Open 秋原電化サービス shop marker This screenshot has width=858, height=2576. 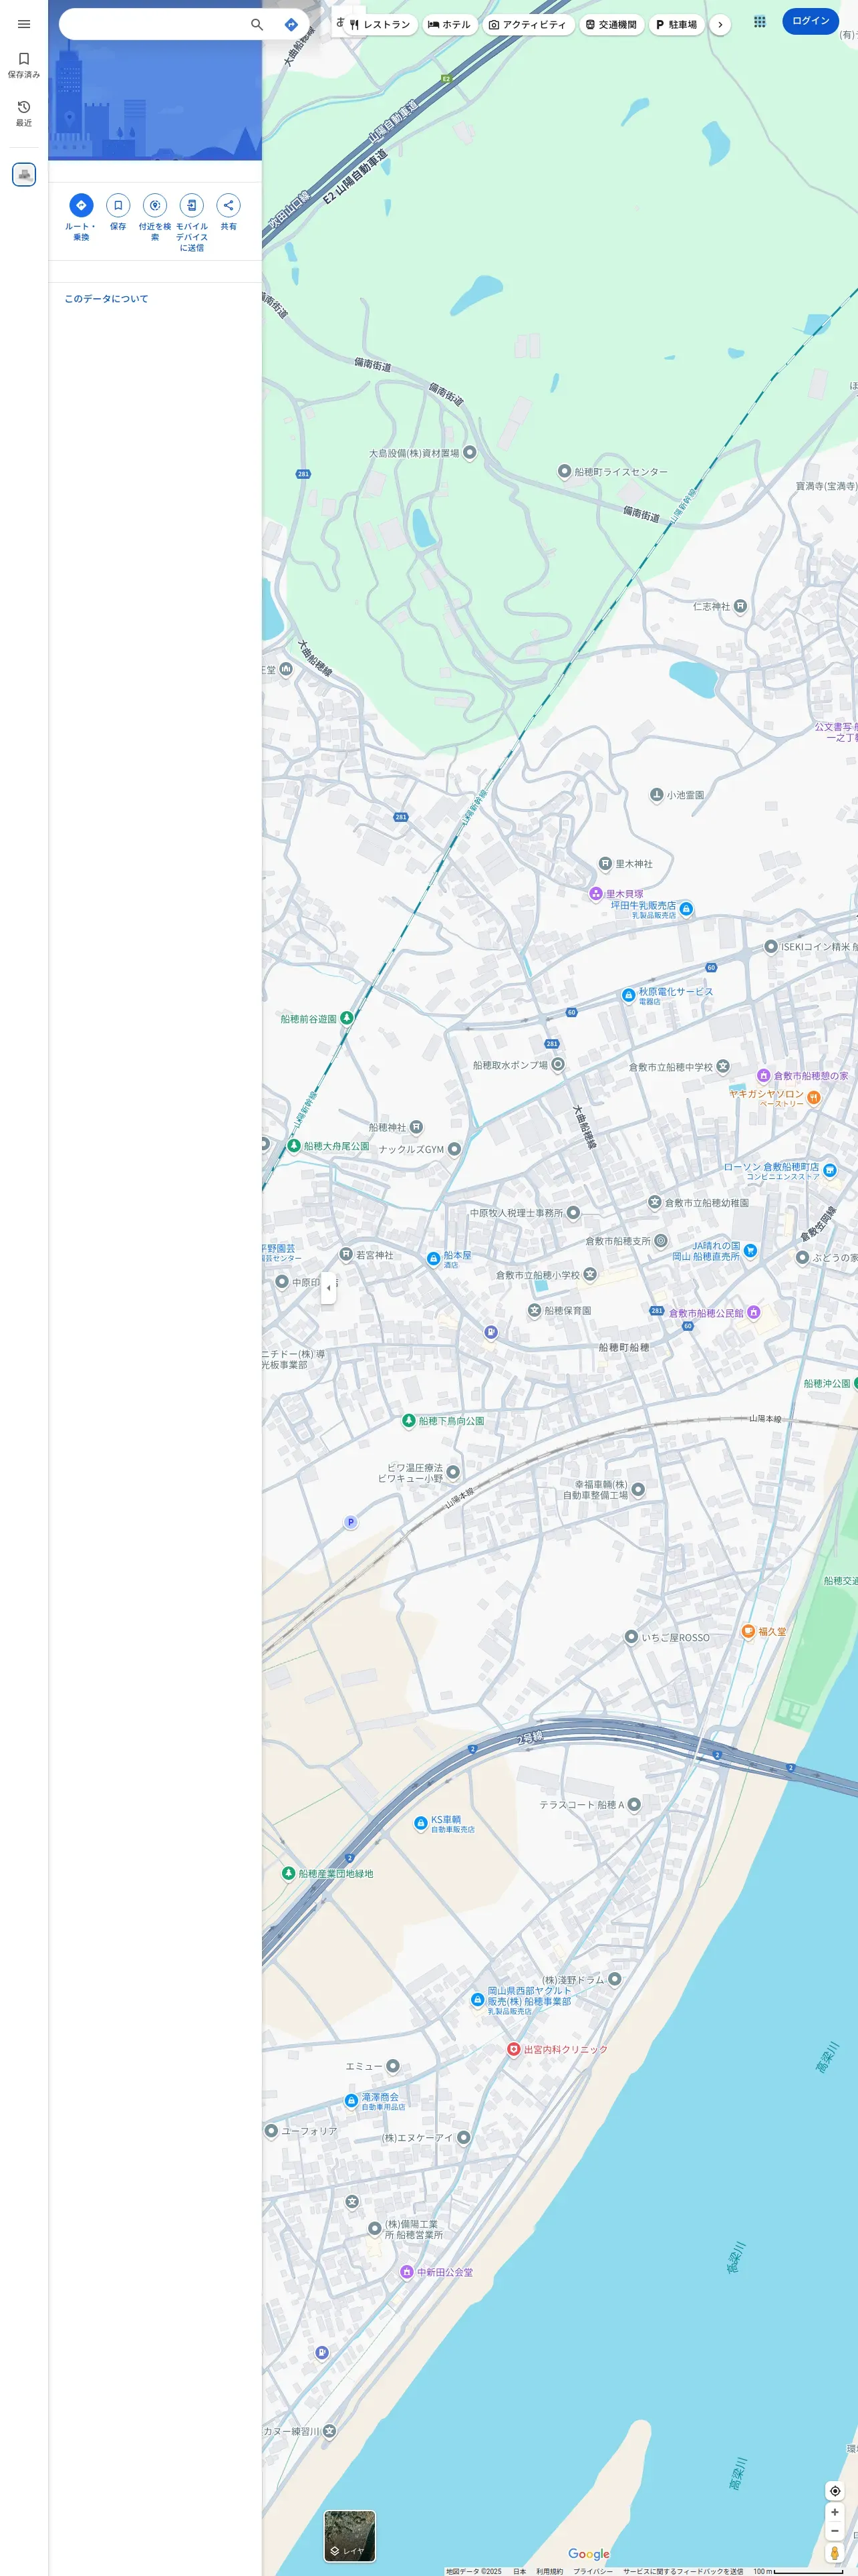pos(628,995)
